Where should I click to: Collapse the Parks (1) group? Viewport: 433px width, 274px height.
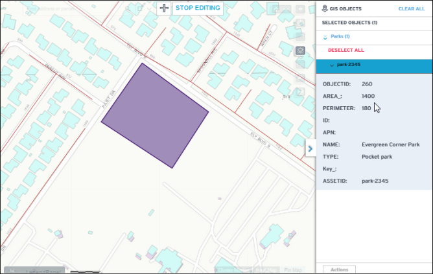pos(325,37)
